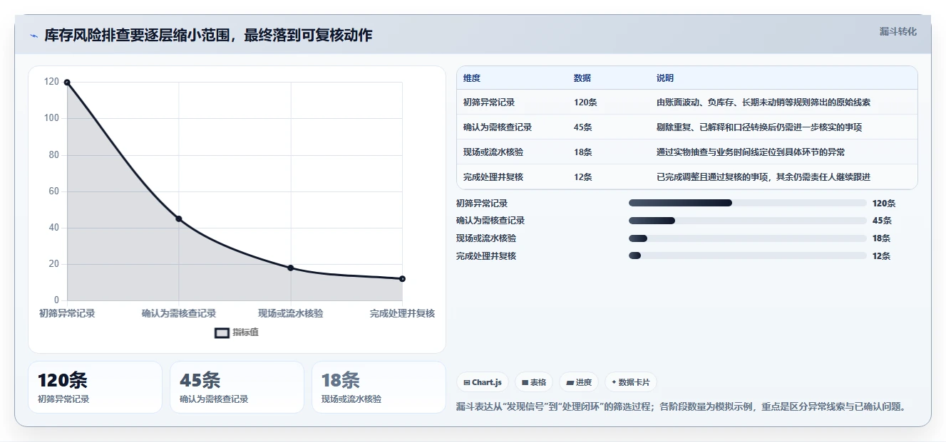Click the chart data point at value 45
946x442 pixels.
179,219
